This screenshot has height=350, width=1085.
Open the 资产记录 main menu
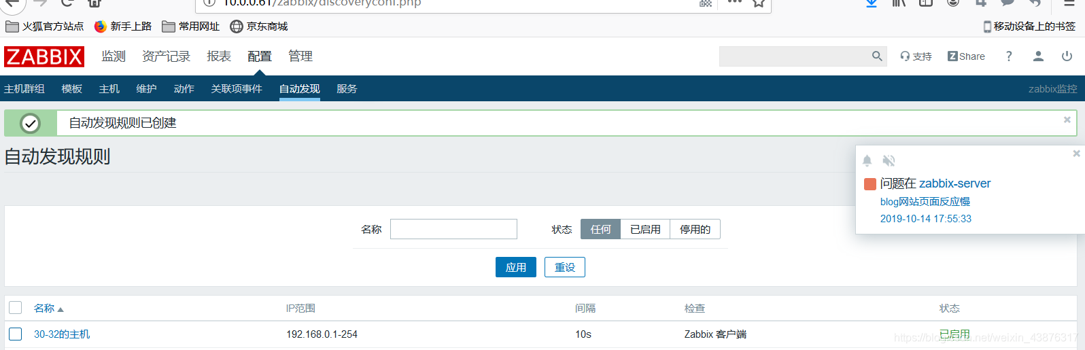(x=166, y=56)
